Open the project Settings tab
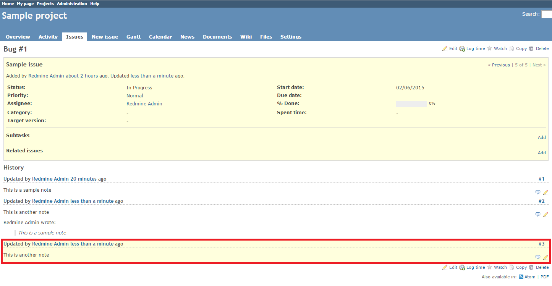The width and height of the screenshot is (552, 286). click(x=291, y=37)
